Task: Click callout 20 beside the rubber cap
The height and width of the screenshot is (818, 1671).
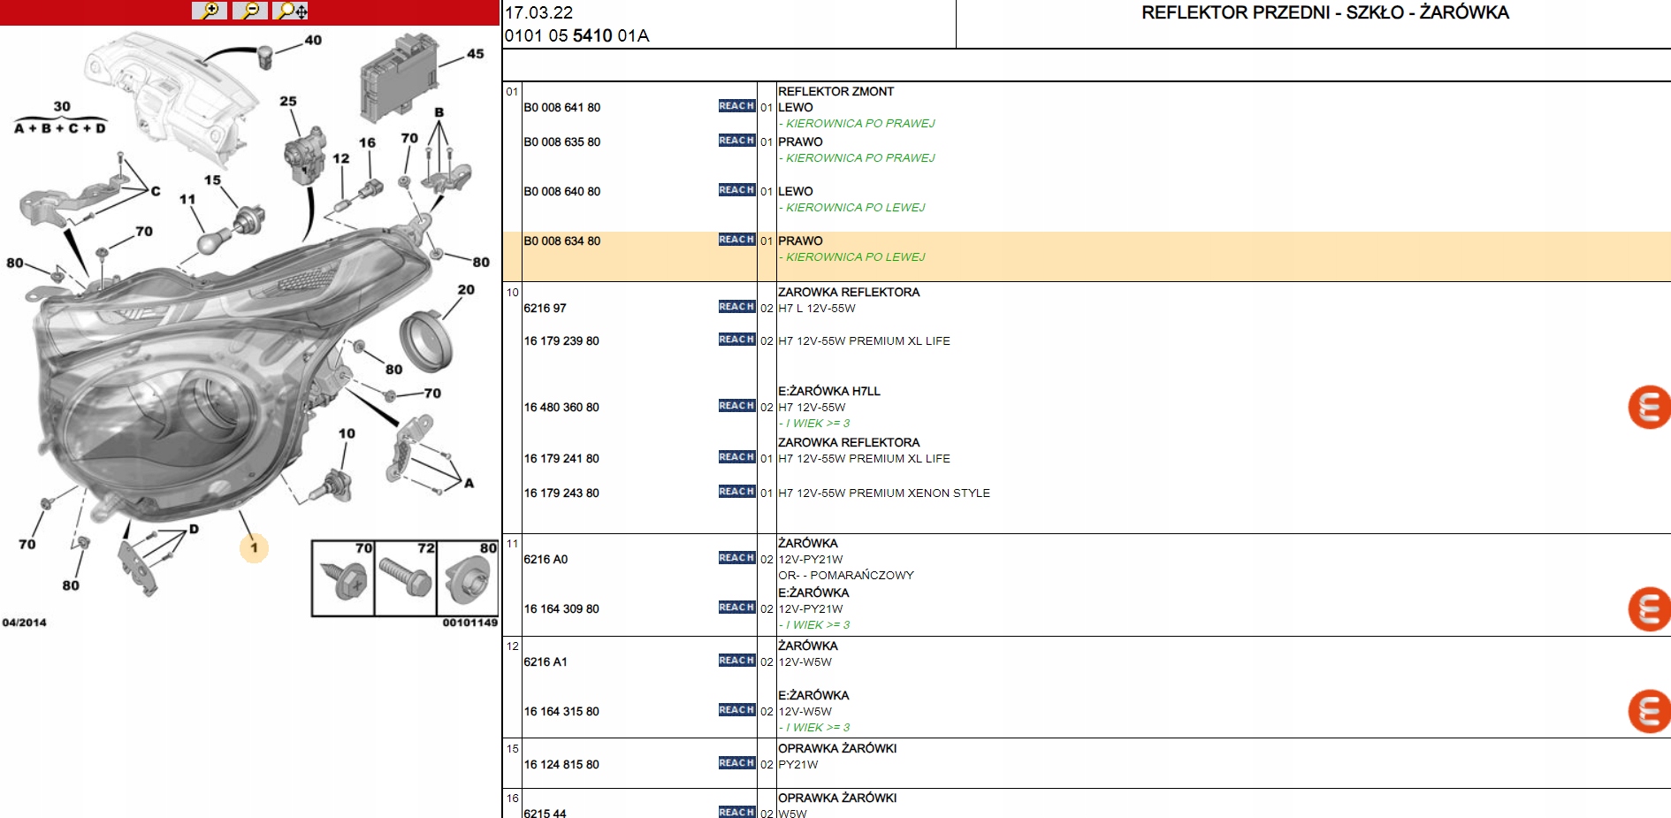Action: [x=466, y=289]
